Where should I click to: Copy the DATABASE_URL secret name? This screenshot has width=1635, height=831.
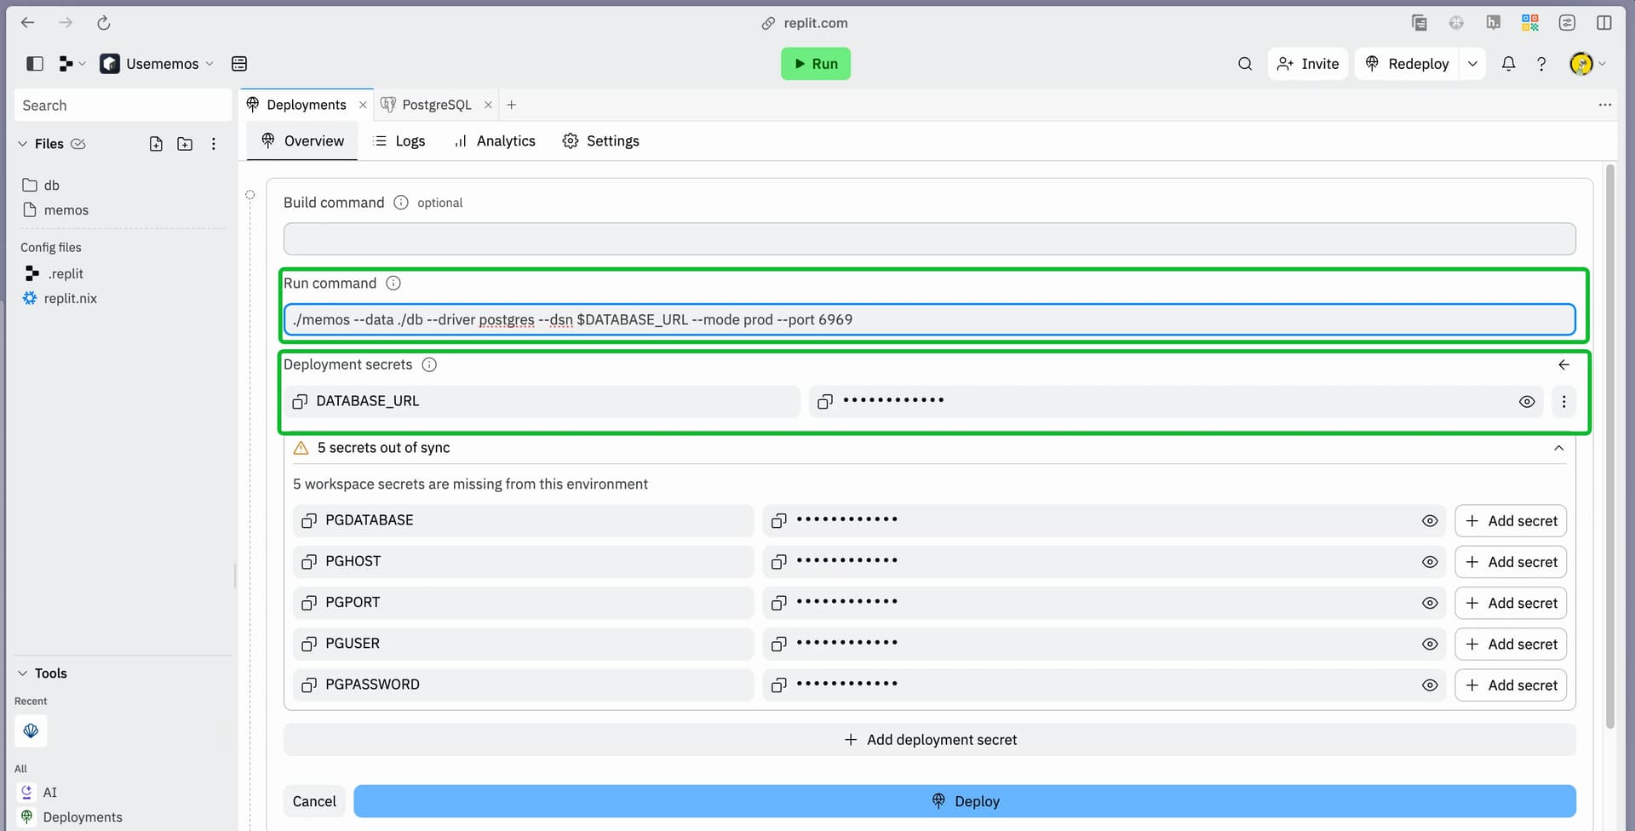[300, 401]
